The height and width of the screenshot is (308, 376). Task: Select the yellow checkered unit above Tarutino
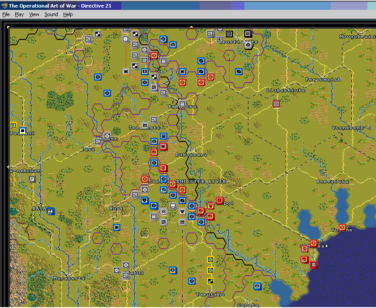point(210,281)
